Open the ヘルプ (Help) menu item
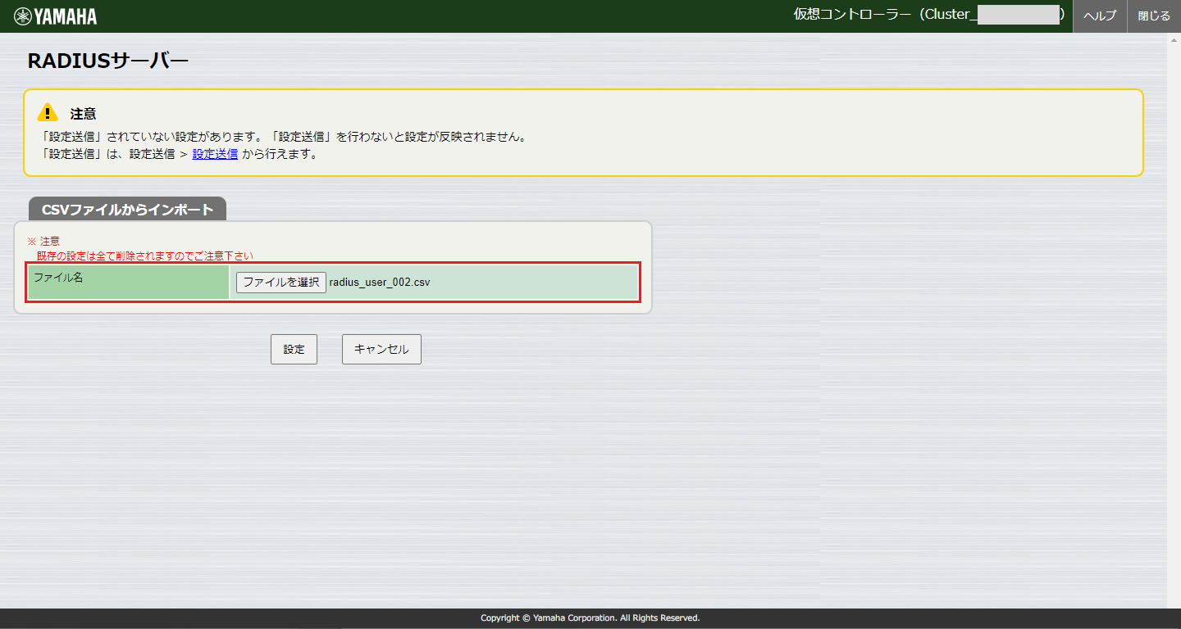 [1099, 16]
